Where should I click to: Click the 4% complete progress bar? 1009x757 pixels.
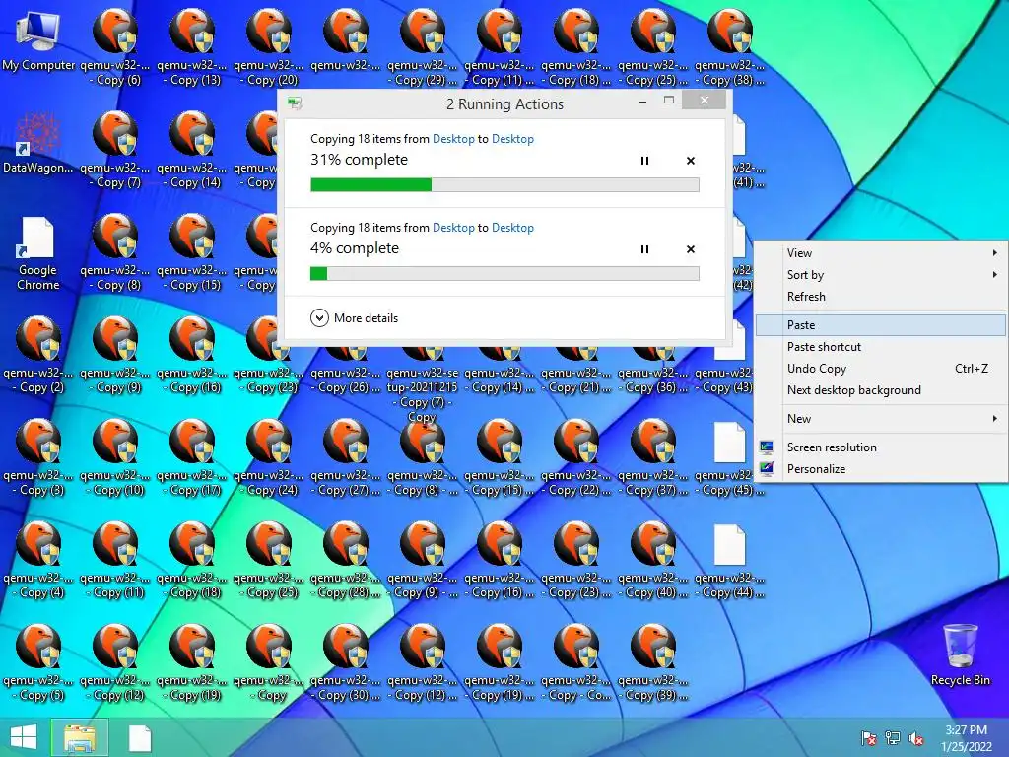click(504, 274)
